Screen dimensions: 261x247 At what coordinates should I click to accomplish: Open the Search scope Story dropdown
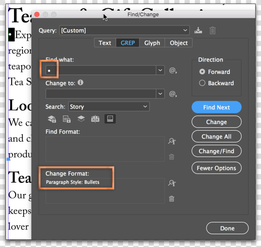[109, 106]
